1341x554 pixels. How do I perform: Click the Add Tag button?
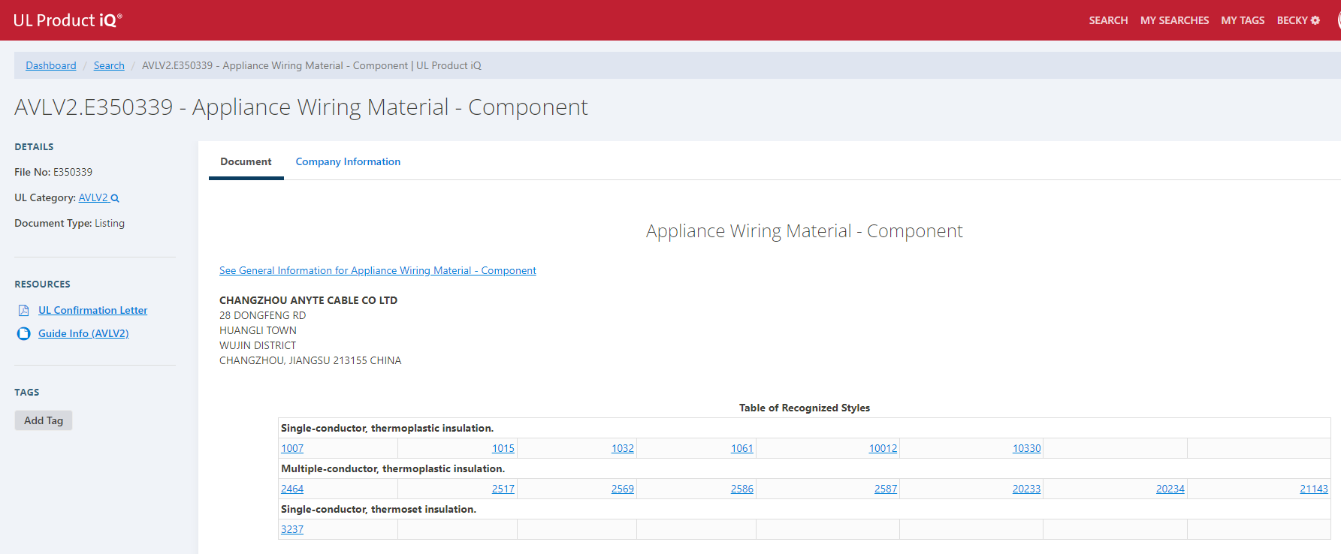tap(44, 420)
